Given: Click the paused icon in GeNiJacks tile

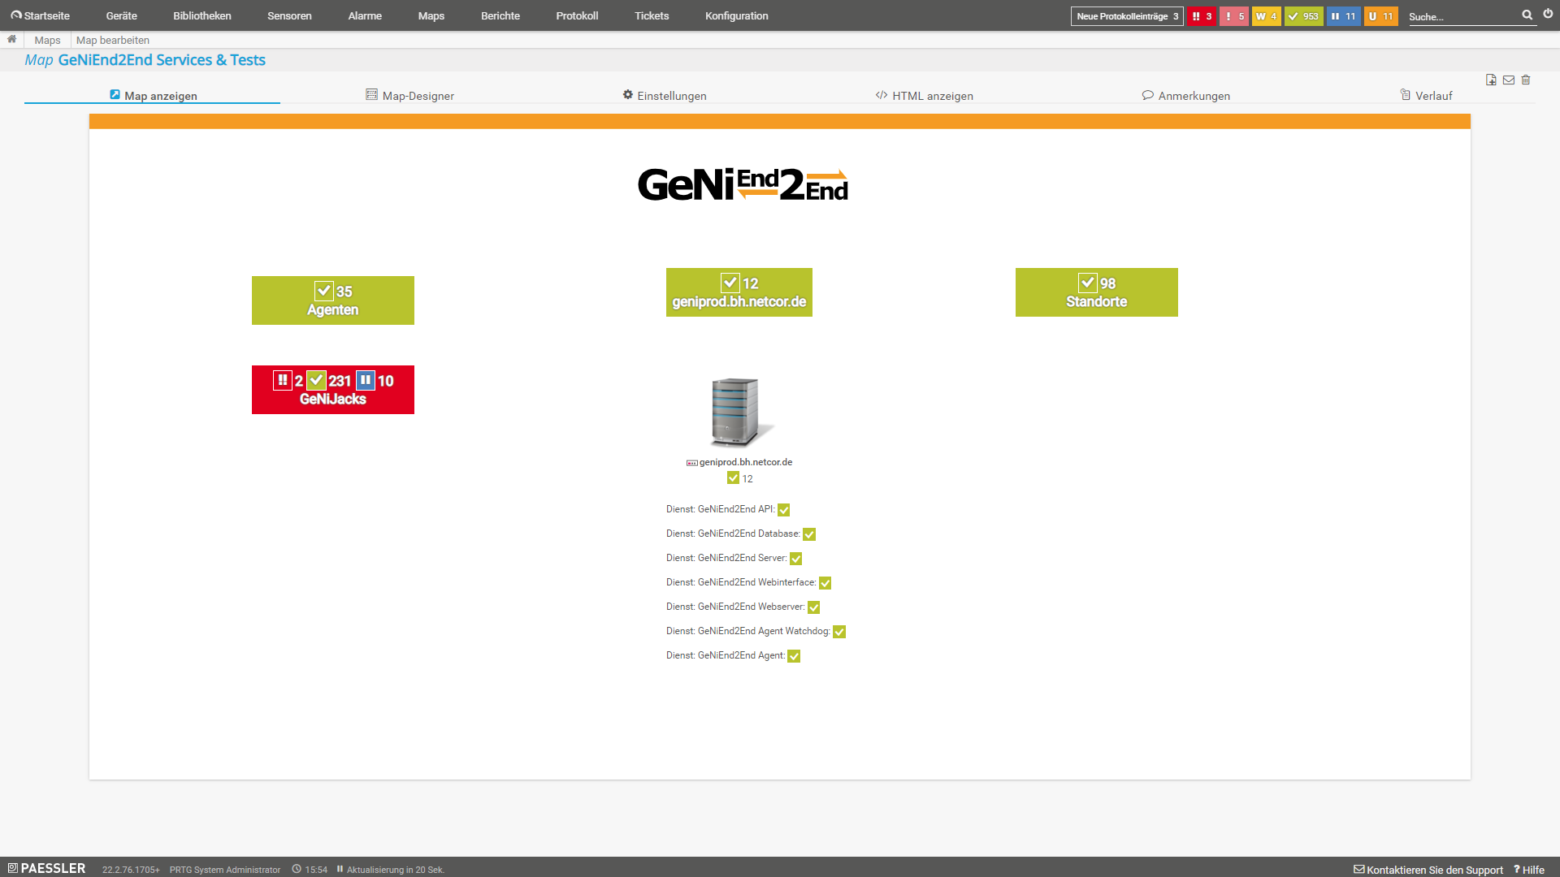Looking at the screenshot, I should [366, 380].
